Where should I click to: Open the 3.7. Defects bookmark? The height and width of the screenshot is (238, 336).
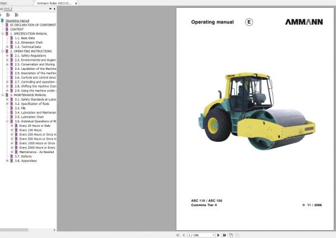pyautogui.click(x=23, y=156)
